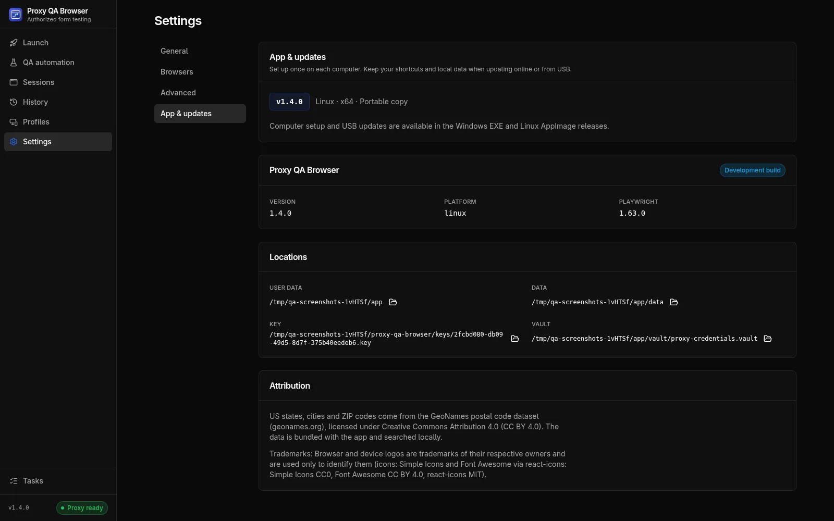
Task: Click the v1.4.0 version badge
Action: 289,102
